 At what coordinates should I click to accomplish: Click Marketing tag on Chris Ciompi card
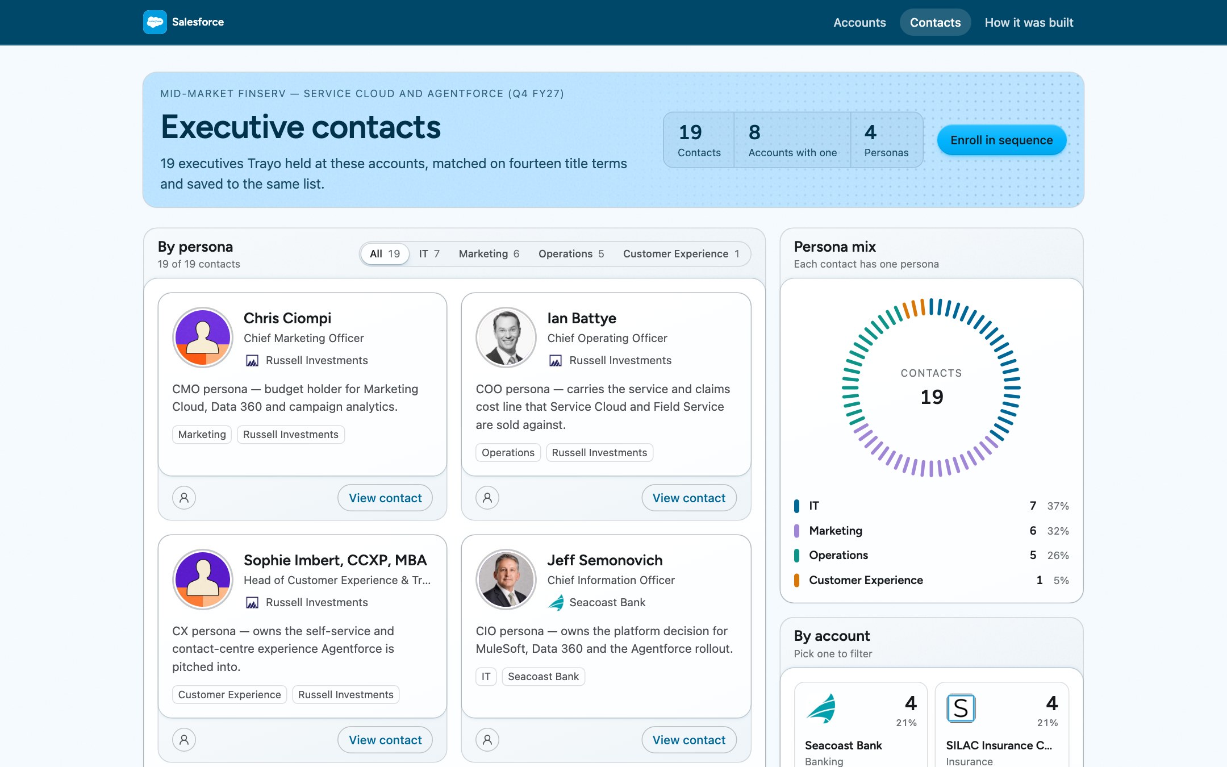(x=202, y=435)
